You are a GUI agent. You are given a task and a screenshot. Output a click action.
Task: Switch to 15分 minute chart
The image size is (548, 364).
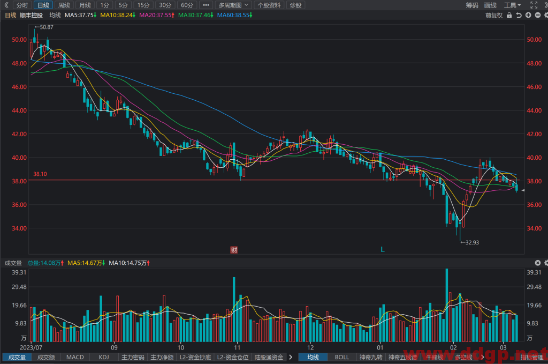[143, 5]
